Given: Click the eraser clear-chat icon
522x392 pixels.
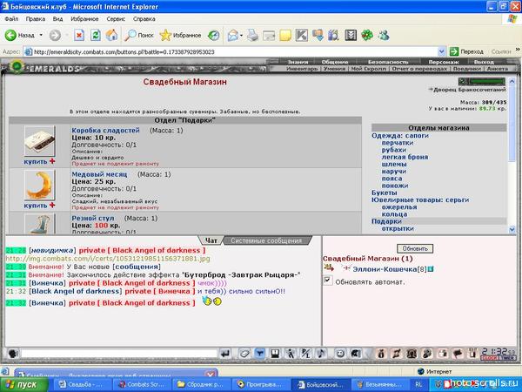Looking at the screenshot, I should coord(244,354).
